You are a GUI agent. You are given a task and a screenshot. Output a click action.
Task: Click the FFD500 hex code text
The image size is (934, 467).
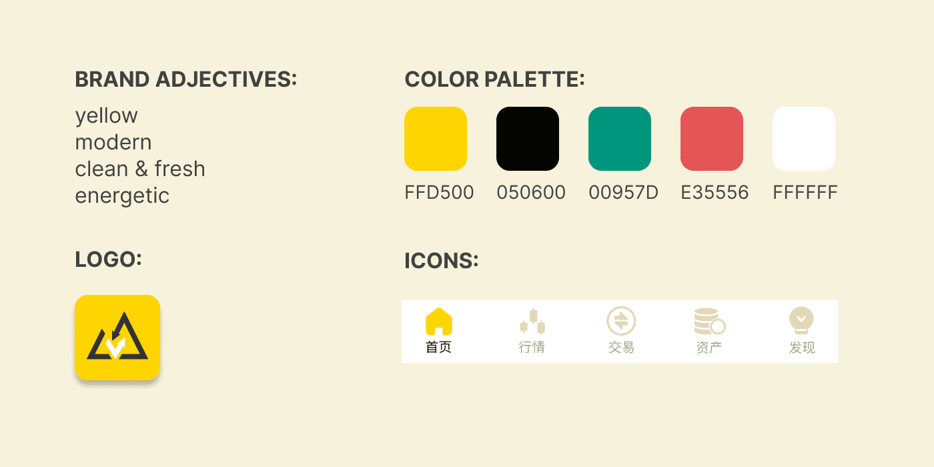tap(439, 193)
